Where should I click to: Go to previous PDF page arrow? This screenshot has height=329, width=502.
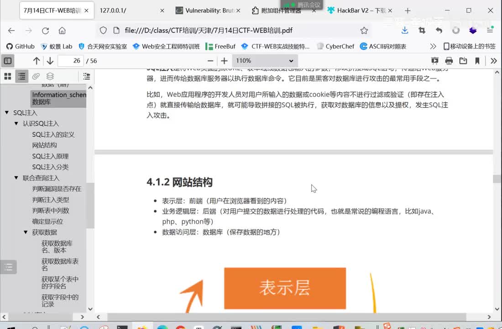(x=37, y=61)
